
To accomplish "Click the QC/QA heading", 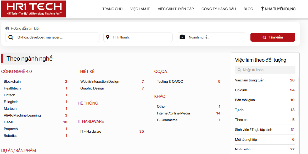I will coord(161,72).
